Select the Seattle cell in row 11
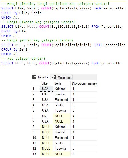 point(61,143)
